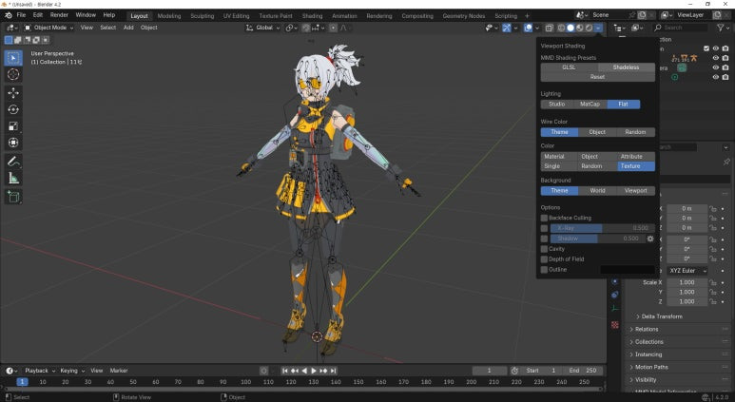Switch to Wireframe viewport shading
Image resolution: width=735 pixels, height=402 pixels.
pyautogui.click(x=561, y=29)
